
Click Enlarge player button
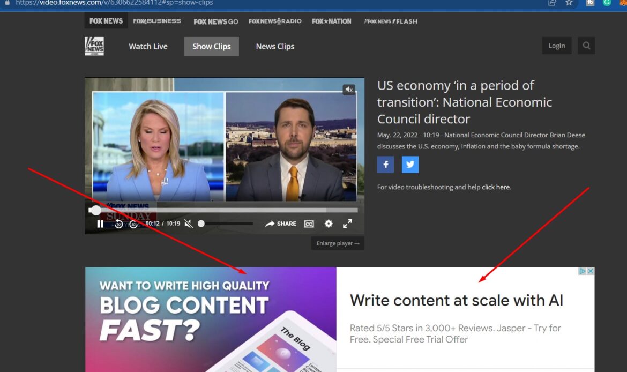338,243
